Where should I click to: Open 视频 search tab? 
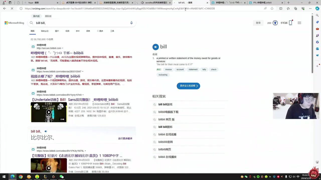click(x=67, y=31)
